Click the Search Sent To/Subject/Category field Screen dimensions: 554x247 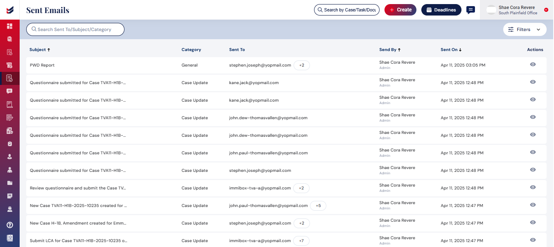[x=75, y=29]
